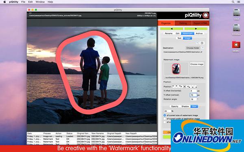The height and width of the screenshot is (152, 244).
Task: Click the watermark image file path text
Action: click(184, 77)
